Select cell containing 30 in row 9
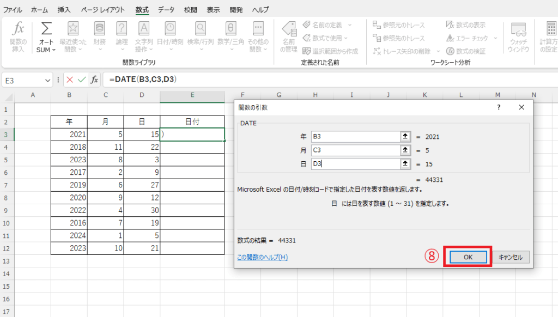The image size is (558, 317). 142,210
